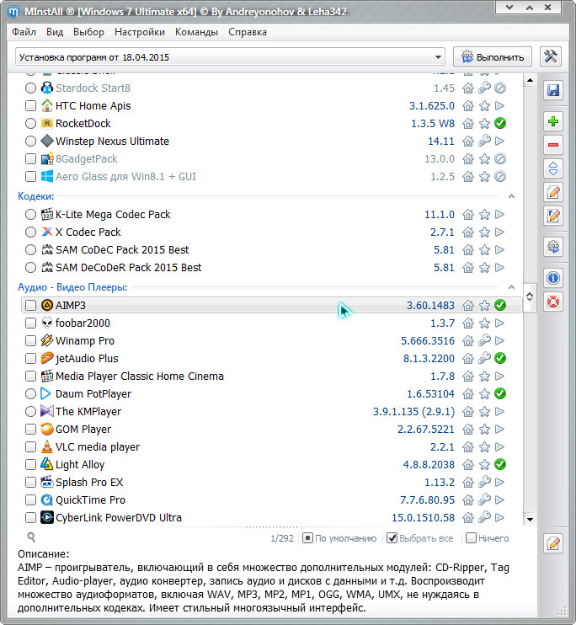Check the Winamp Pro checkbox

pyautogui.click(x=30, y=341)
